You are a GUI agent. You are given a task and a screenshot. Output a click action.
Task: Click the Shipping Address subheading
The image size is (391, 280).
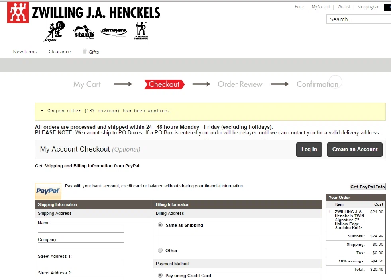point(55,213)
